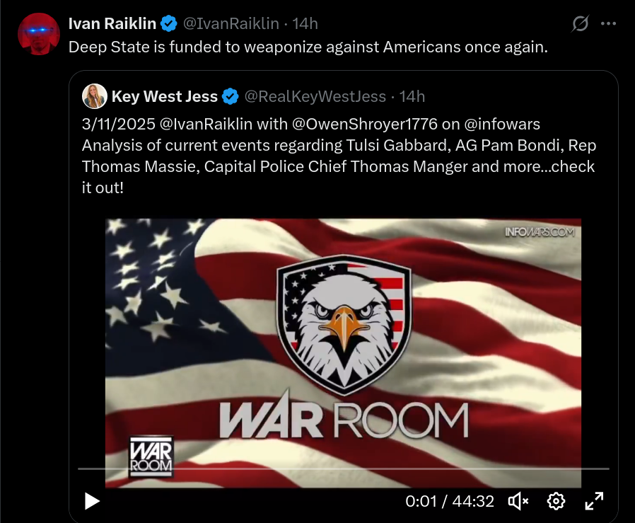Expand video to fullscreen
This screenshot has height=523, width=635.
(x=594, y=501)
